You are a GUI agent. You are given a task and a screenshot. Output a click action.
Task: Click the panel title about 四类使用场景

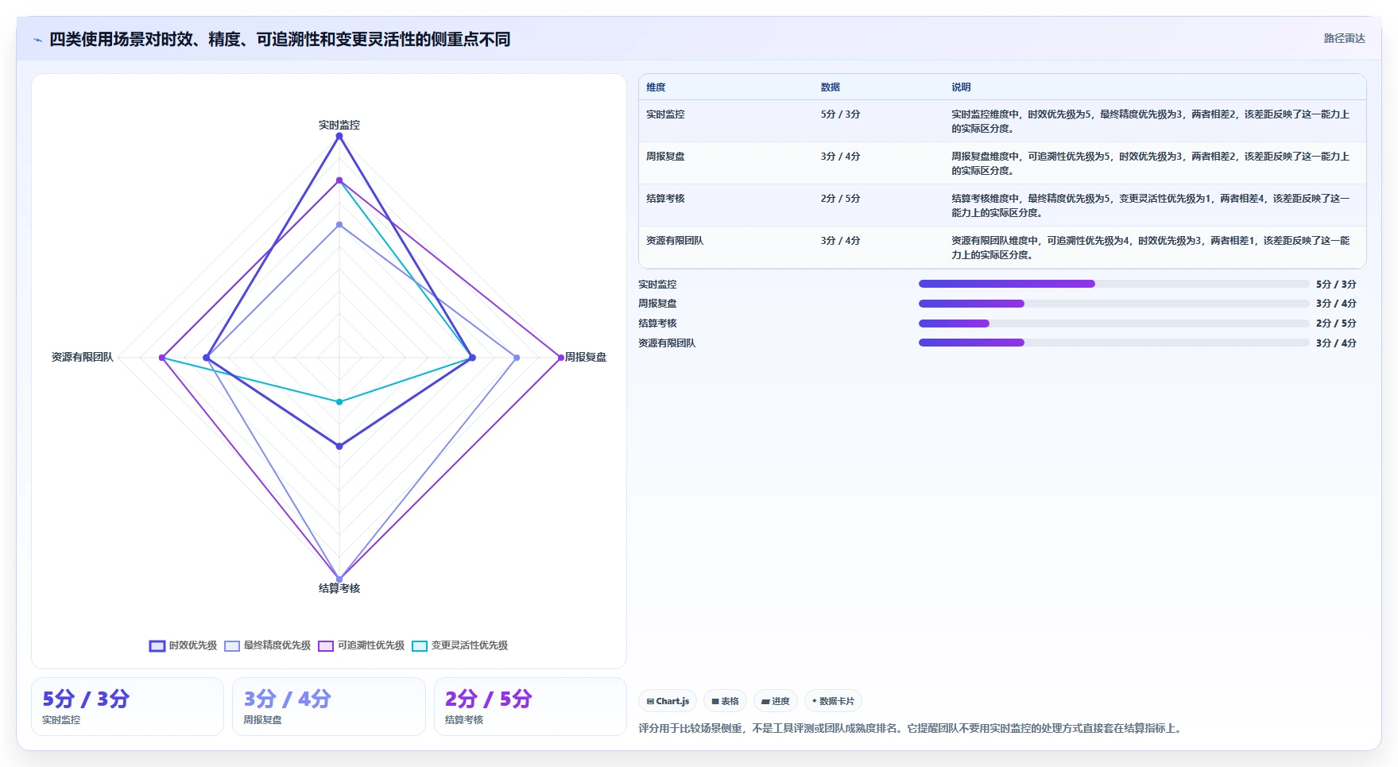pyautogui.click(x=280, y=39)
